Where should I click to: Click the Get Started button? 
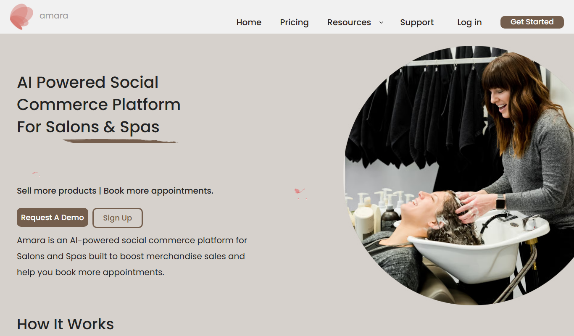[532, 22]
